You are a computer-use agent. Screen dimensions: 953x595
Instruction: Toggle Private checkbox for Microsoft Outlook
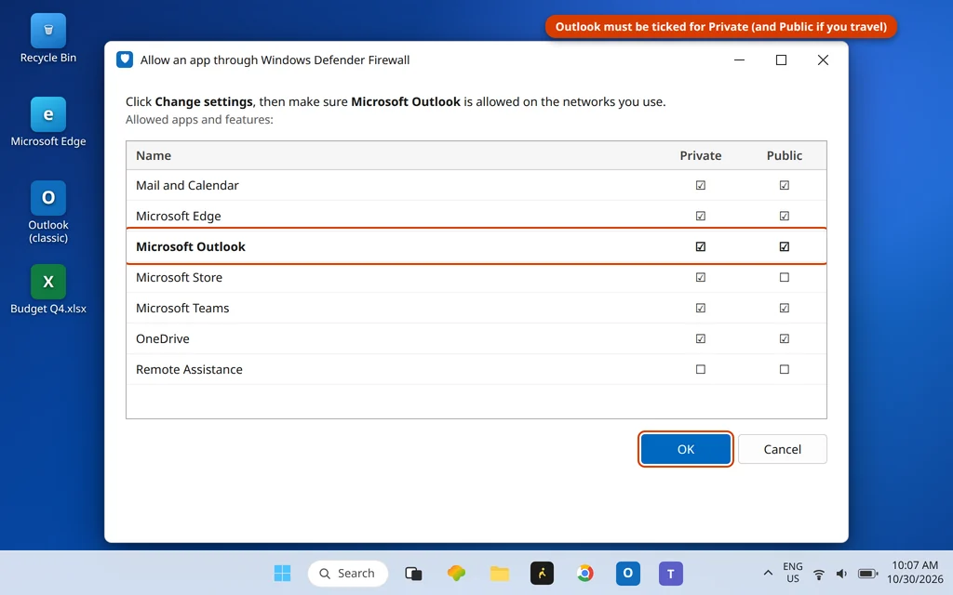[701, 246]
